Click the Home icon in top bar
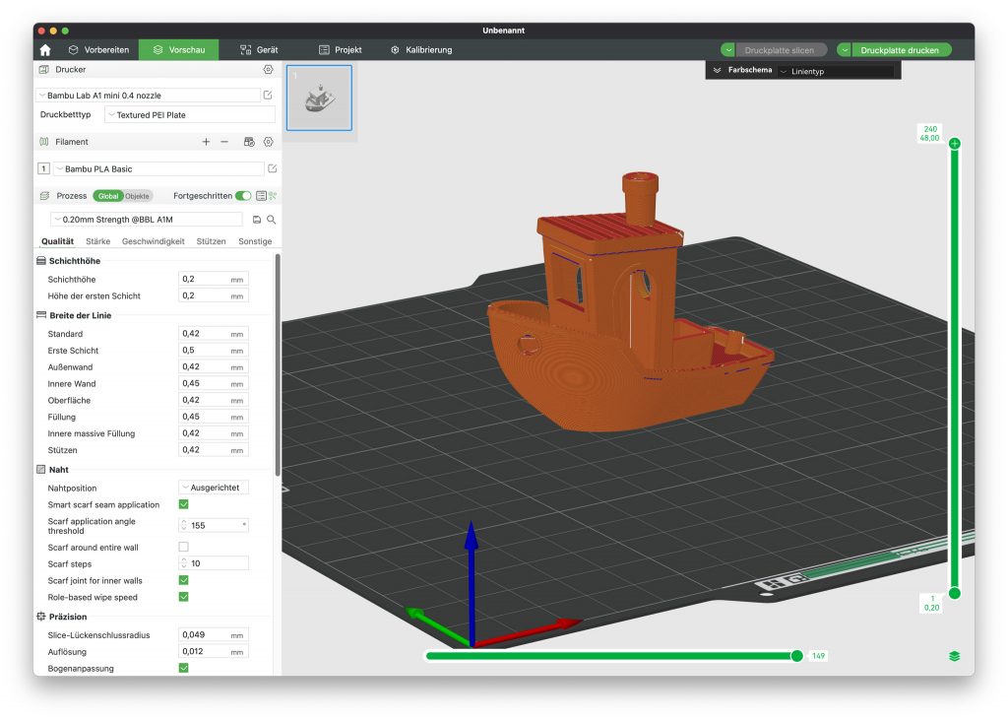This screenshot has width=1008, height=720. tap(45, 49)
